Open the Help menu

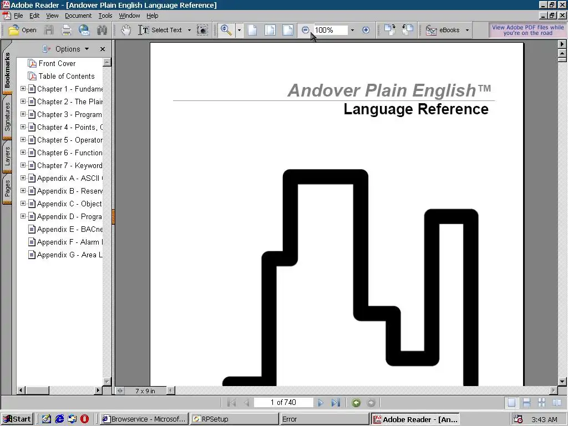point(152,16)
